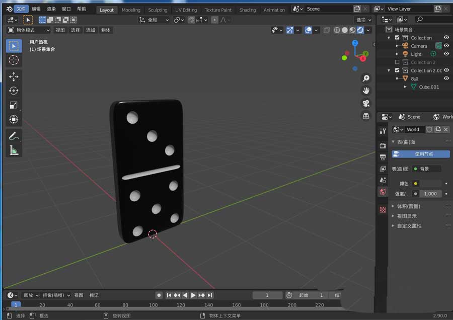
Task: Open the 物体模式 object mode dropdown
Action: tap(29, 30)
